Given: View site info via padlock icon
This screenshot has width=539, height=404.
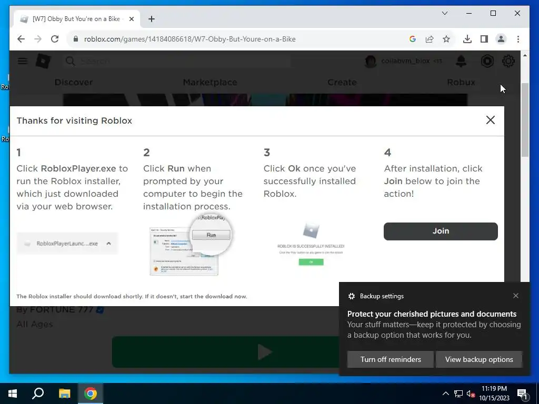Looking at the screenshot, I should [76, 39].
